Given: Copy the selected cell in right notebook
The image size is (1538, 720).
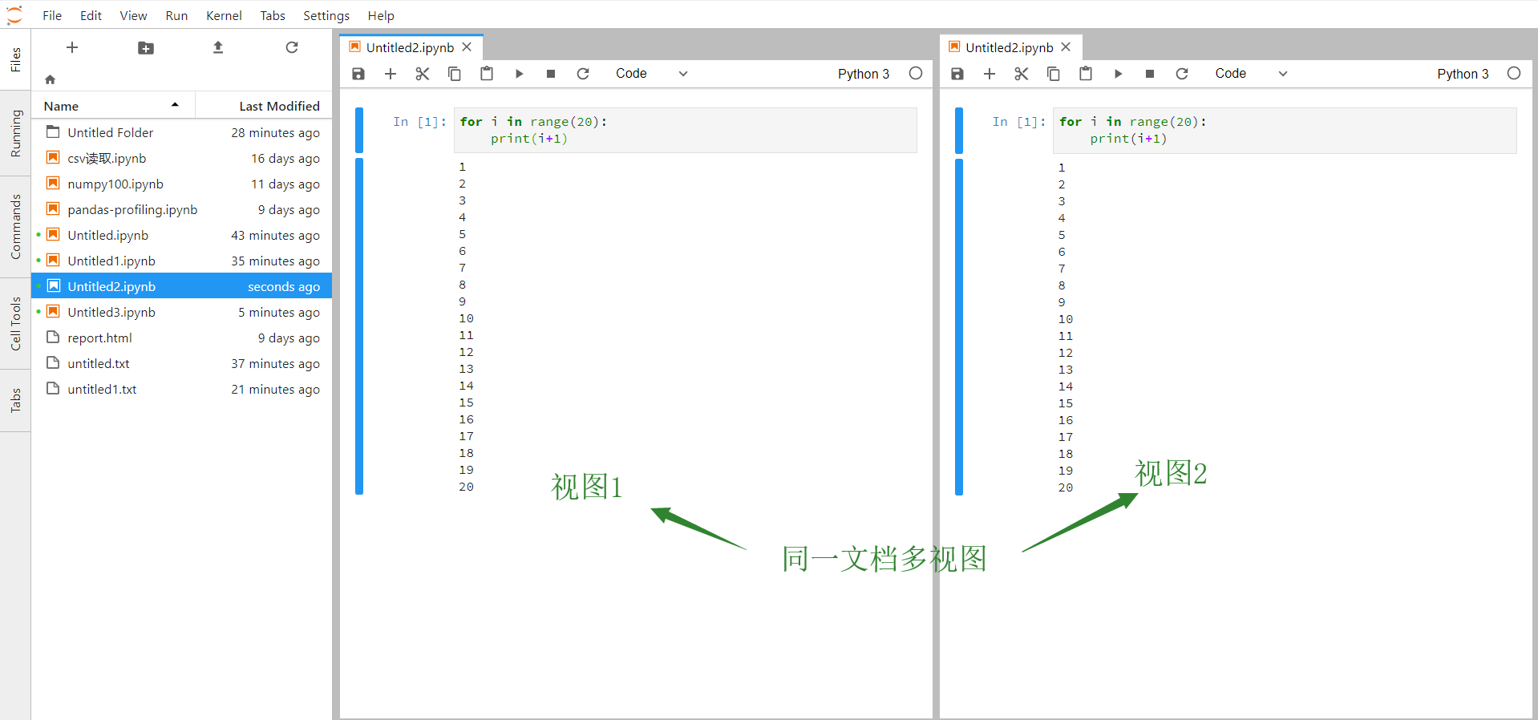Looking at the screenshot, I should [1054, 74].
